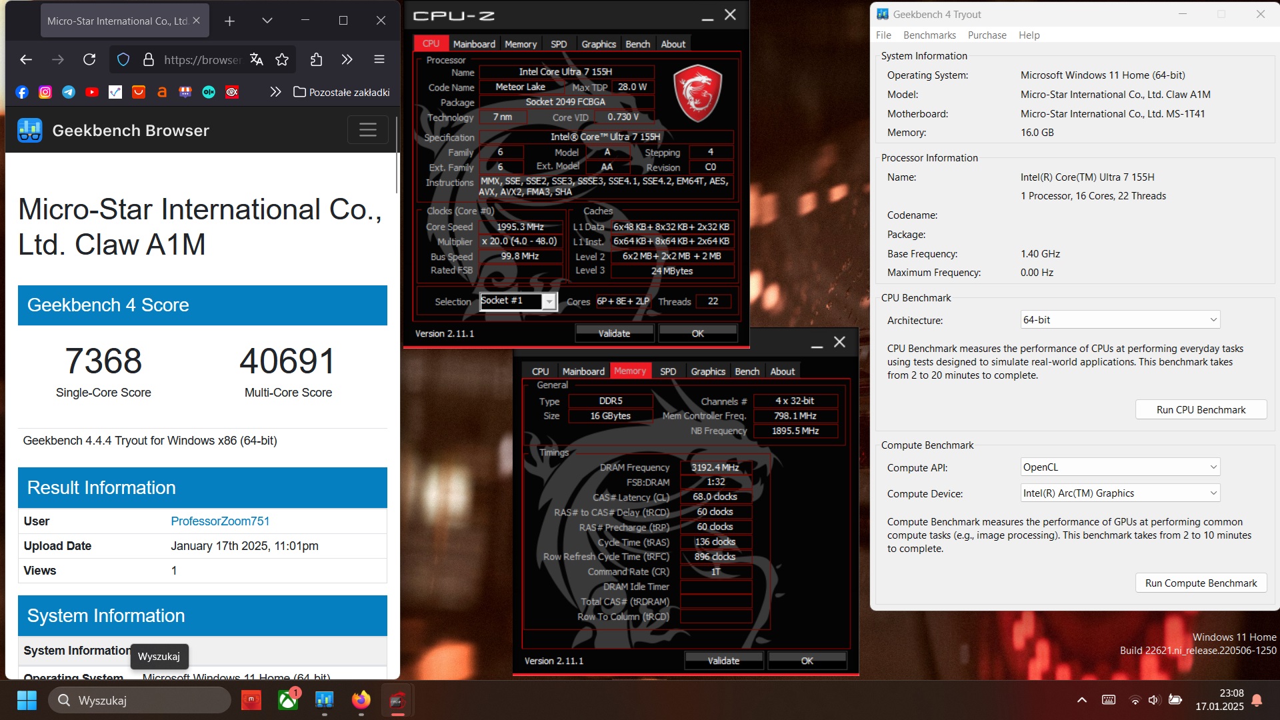This screenshot has height=720, width=1280.
Task: Open the tracking protection shield icon
Action: (x=123, y=60)
